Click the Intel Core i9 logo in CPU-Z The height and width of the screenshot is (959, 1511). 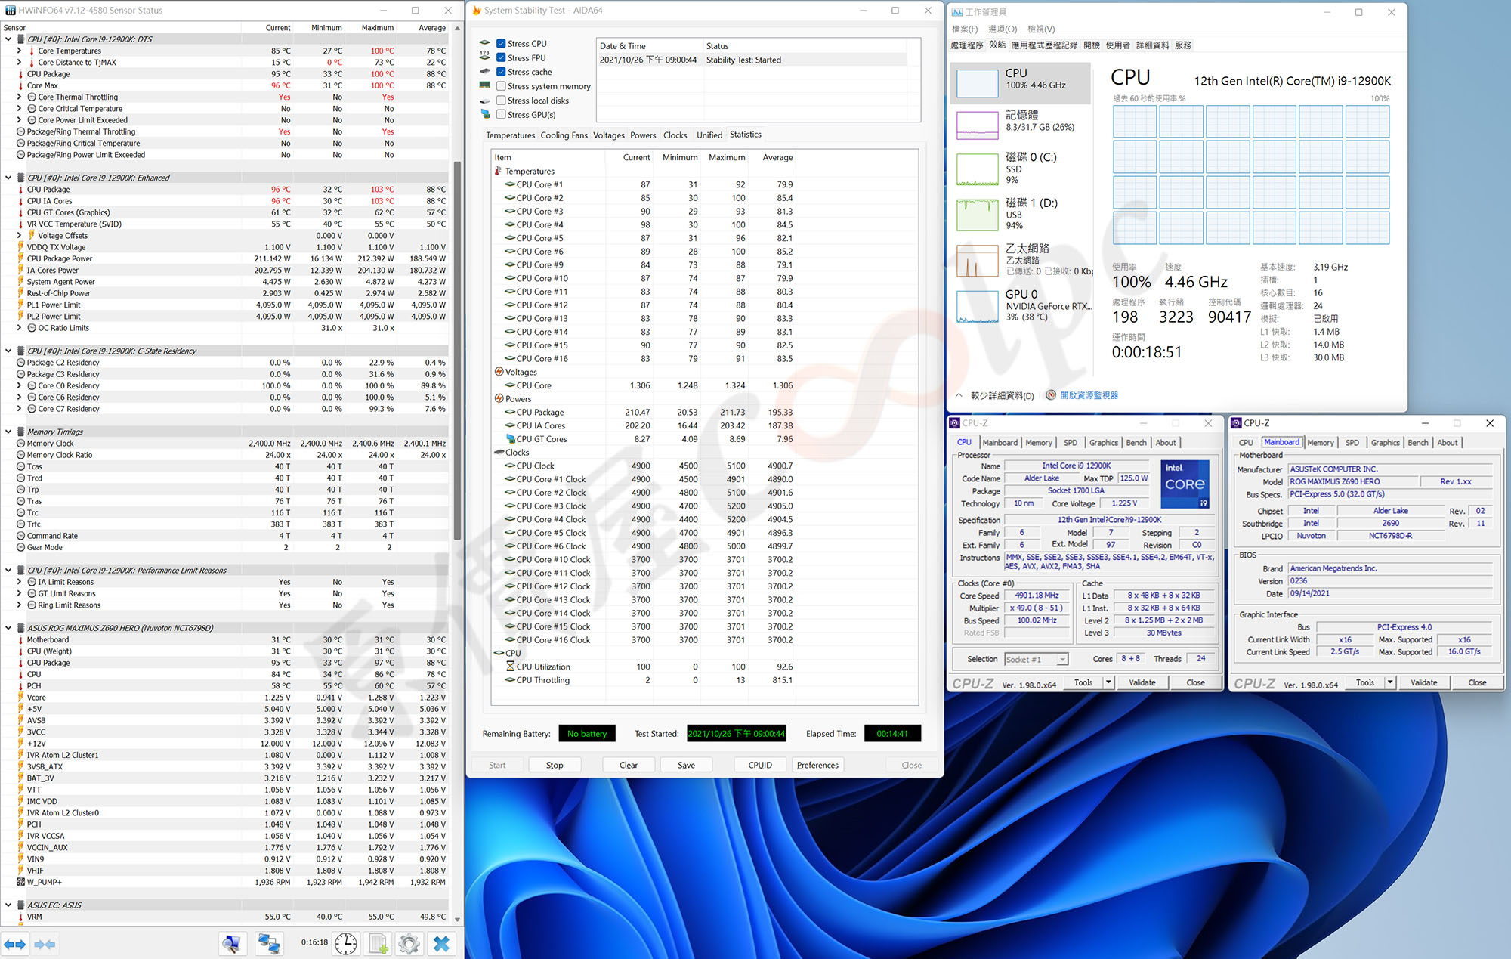tap(1184, 484)
